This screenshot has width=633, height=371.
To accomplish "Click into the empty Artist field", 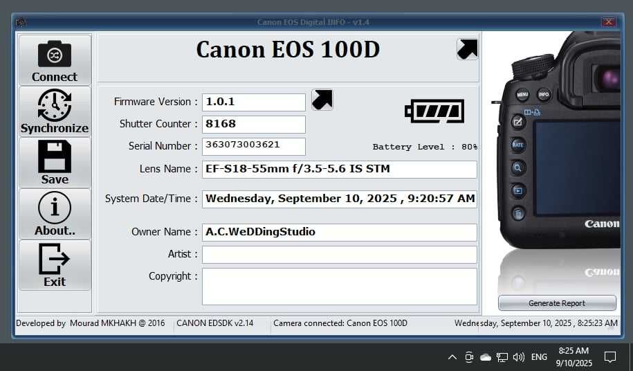I will tap(339, 255).
